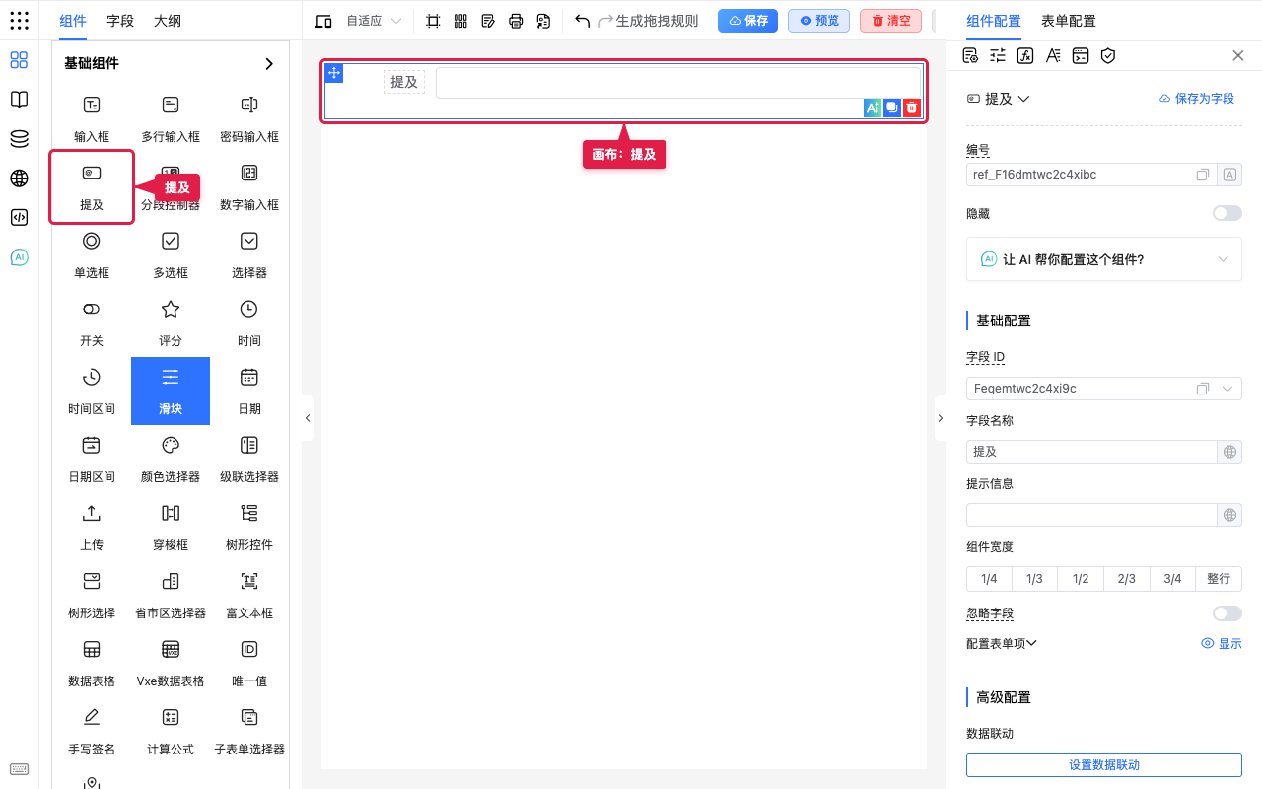The height and width of the screenshot is (789, 1262).
Task: Click the delete trash icon on canvas field
Action: click(912, 108)
